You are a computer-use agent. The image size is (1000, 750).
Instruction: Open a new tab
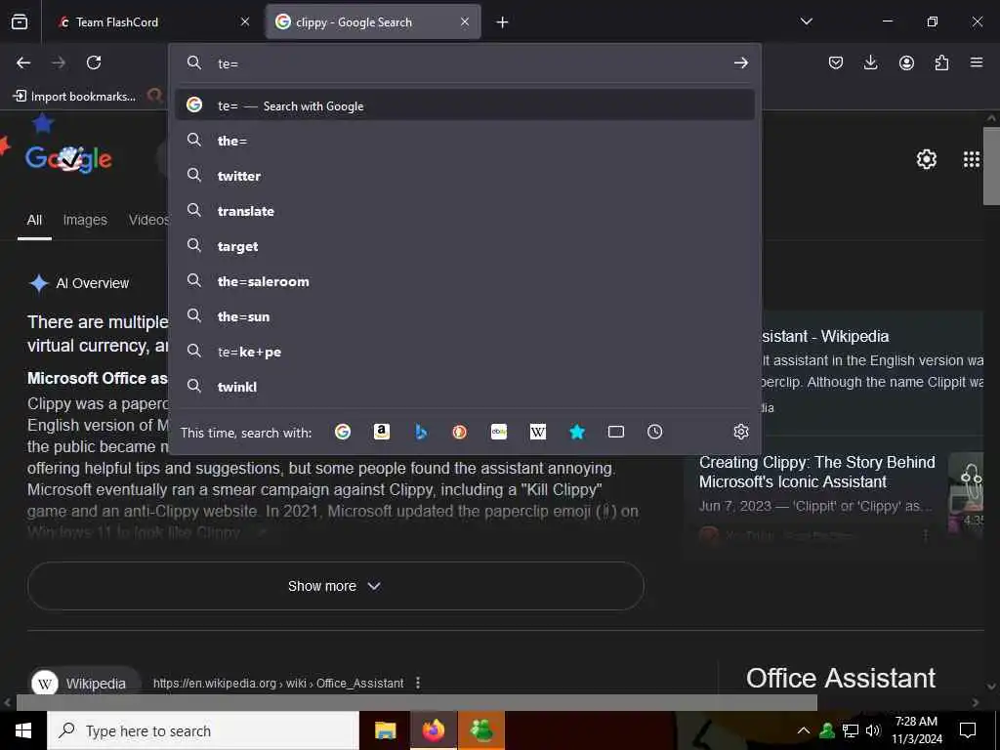click(503, 22)
